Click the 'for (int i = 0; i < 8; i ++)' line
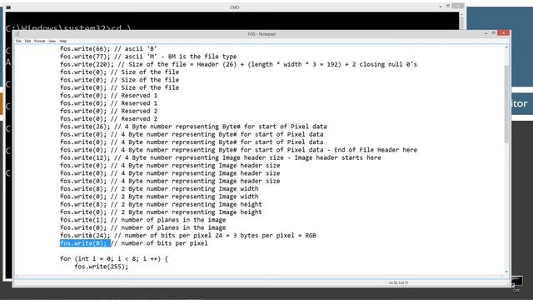 114,259
